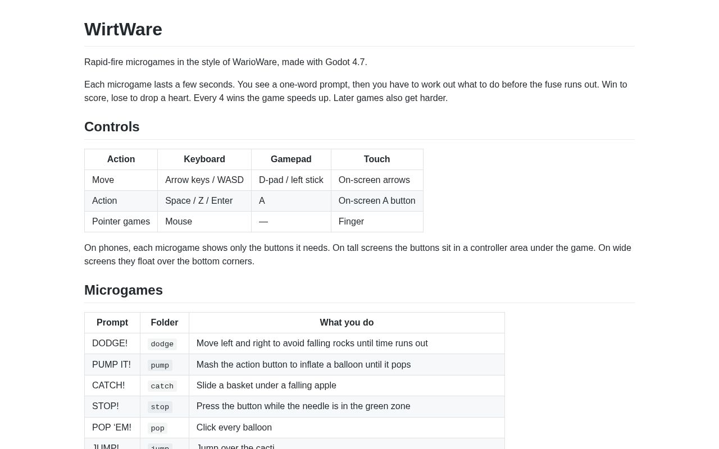Click the 'Pointer games' row label
Screen dimensions: 719x449
coord(121,222)
